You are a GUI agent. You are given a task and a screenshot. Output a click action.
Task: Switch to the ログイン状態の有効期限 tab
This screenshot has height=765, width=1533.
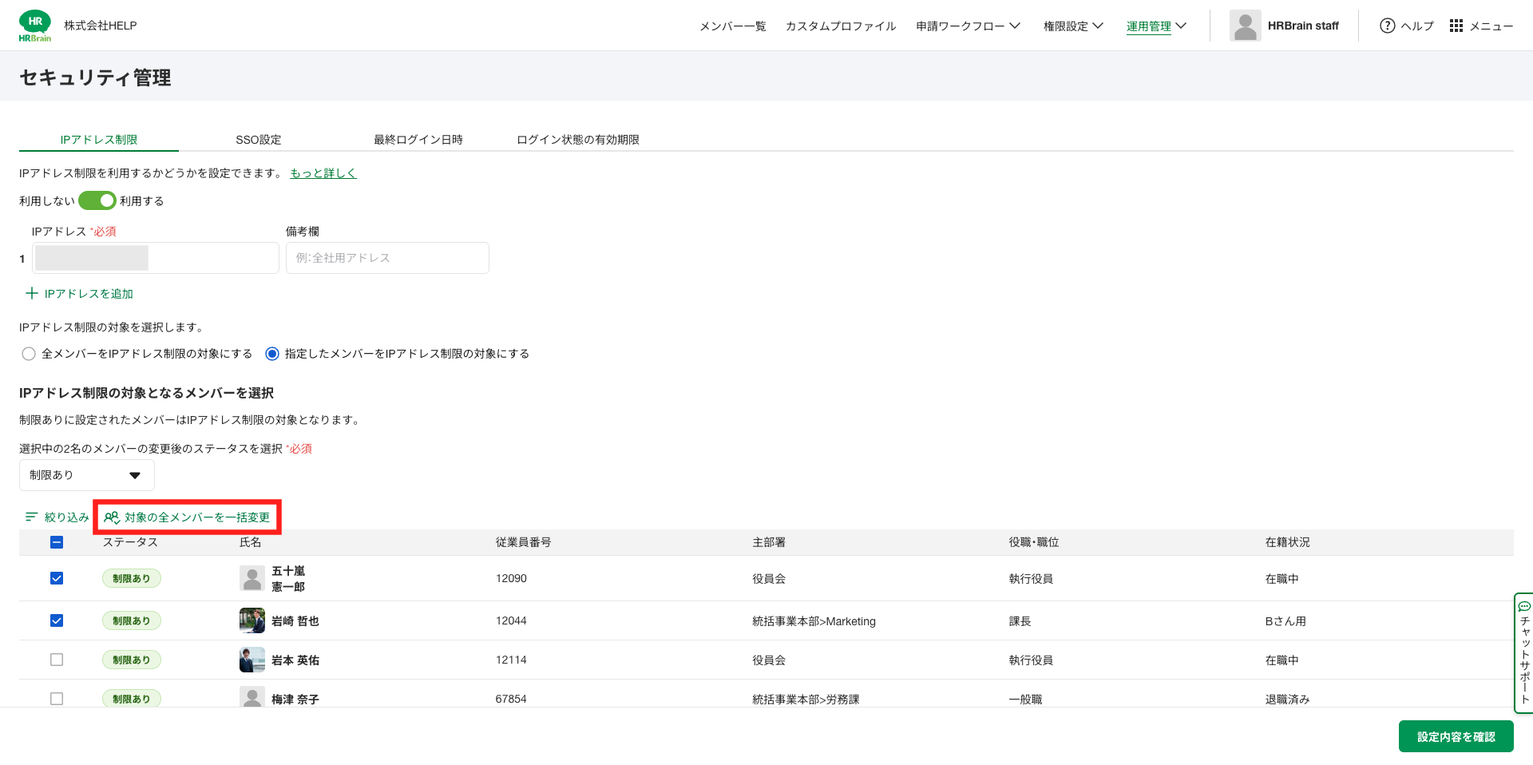point(578,139)
